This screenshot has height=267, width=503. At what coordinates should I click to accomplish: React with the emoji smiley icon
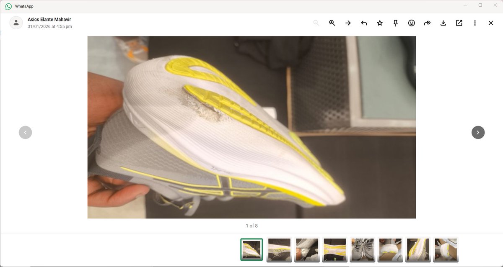click(x=412, y=23)
